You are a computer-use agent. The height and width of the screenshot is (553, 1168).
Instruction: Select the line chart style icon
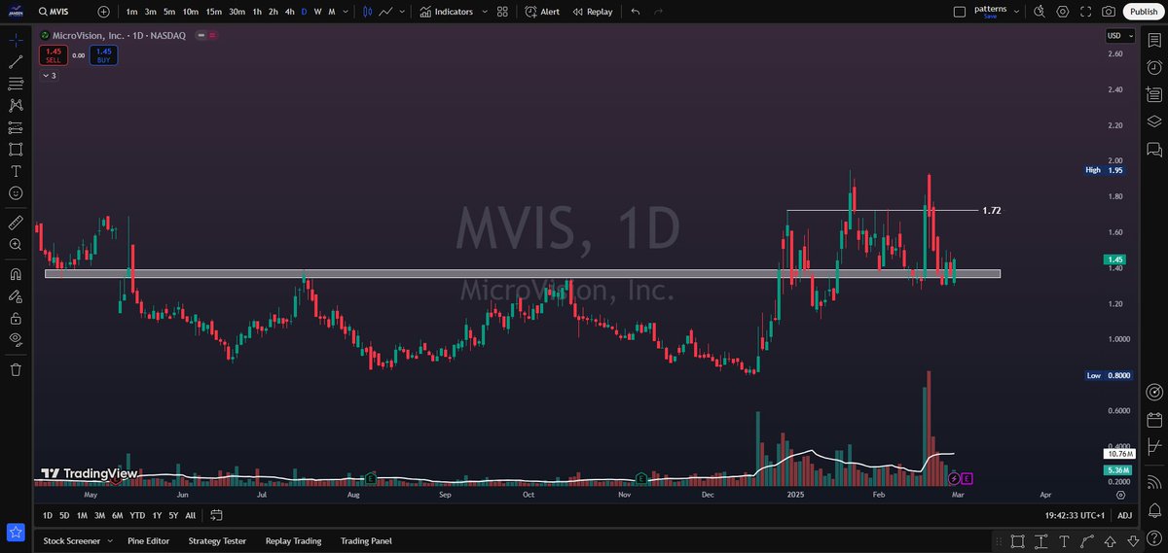(x=386, y=12)
